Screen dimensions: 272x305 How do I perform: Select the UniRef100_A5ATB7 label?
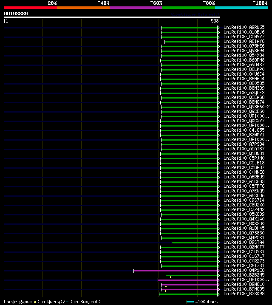coord(244,149)
